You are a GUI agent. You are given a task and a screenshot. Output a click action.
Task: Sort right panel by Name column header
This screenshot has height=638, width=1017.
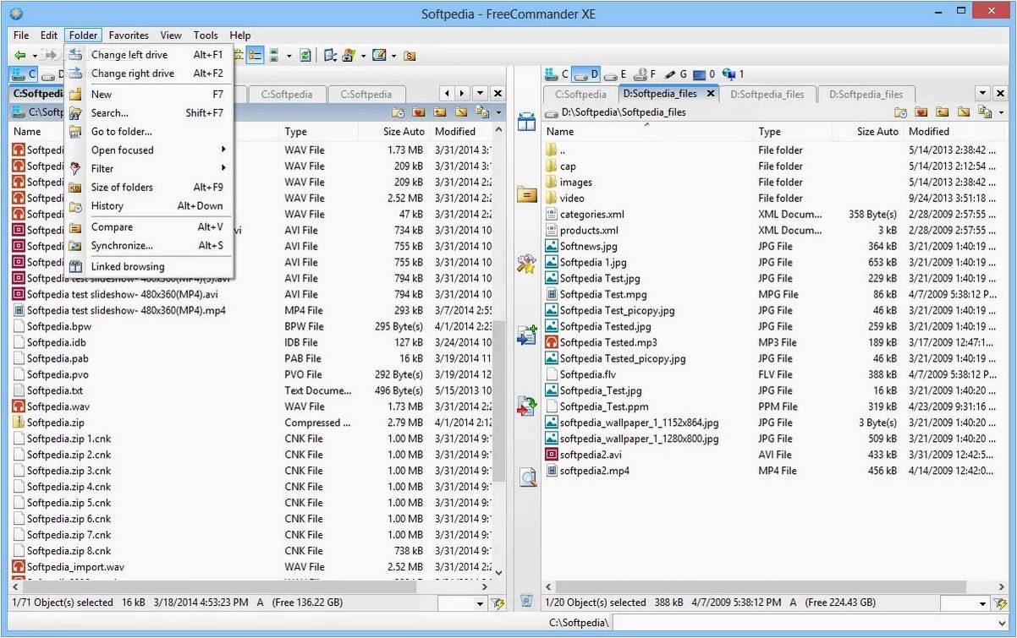coord(647,132)
